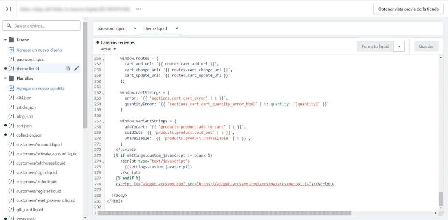This screenshot has width=448, height=220.
Task: Open customers/activate_account.liquid file
Action: (x=47, y=154)
